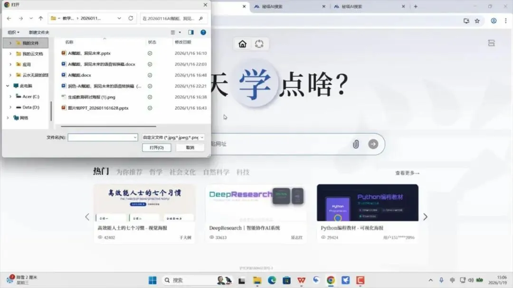Click the send arrow button in search box
The height and width of the screenshot is (288, 513).
click(373, 144)
